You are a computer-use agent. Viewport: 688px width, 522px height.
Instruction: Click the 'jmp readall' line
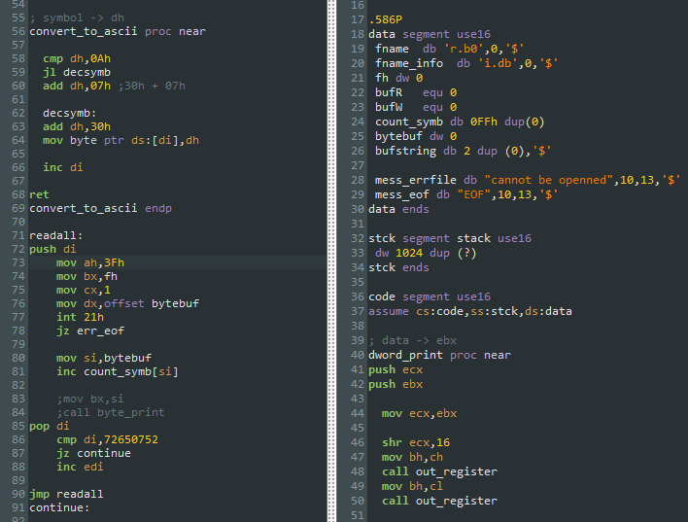pos(66,495)
